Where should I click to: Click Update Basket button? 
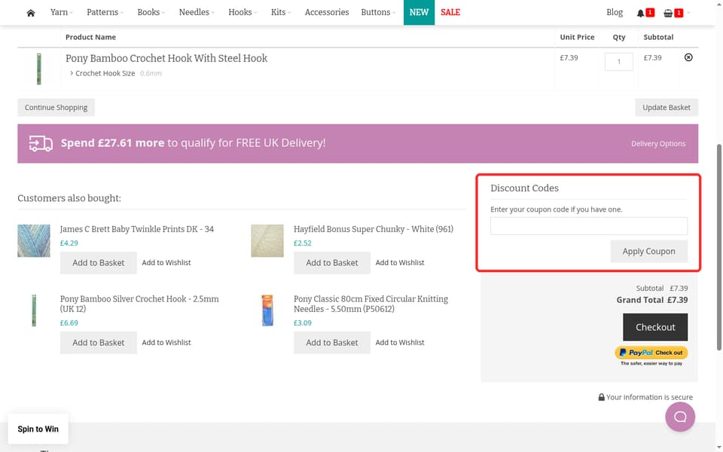coord(667,108)
